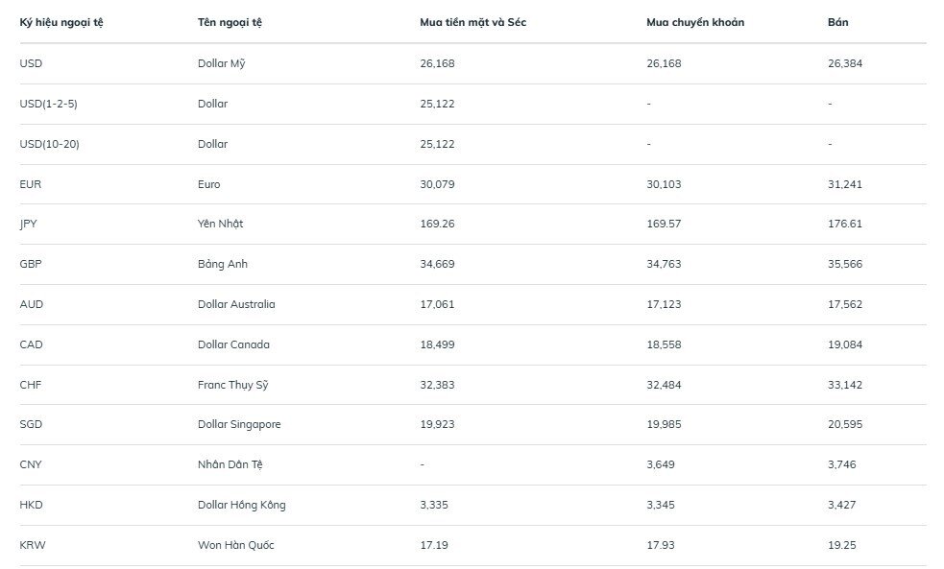This screenshot has height=569, width=944.
Task: Click the "Mua chuyển khoản" column header
Action: [694, 22]
